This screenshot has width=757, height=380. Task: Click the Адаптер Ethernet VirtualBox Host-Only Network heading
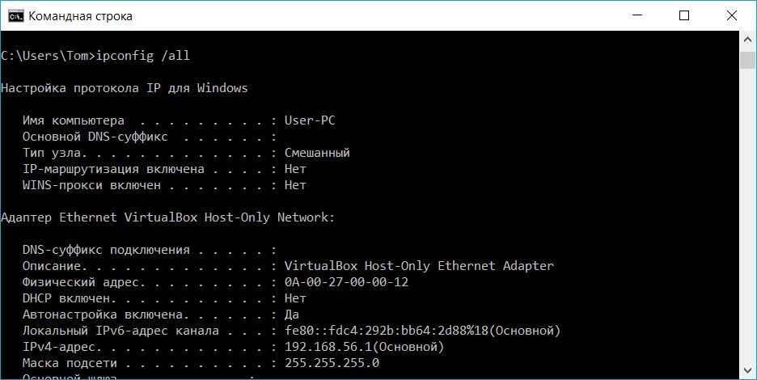point(167,217)
